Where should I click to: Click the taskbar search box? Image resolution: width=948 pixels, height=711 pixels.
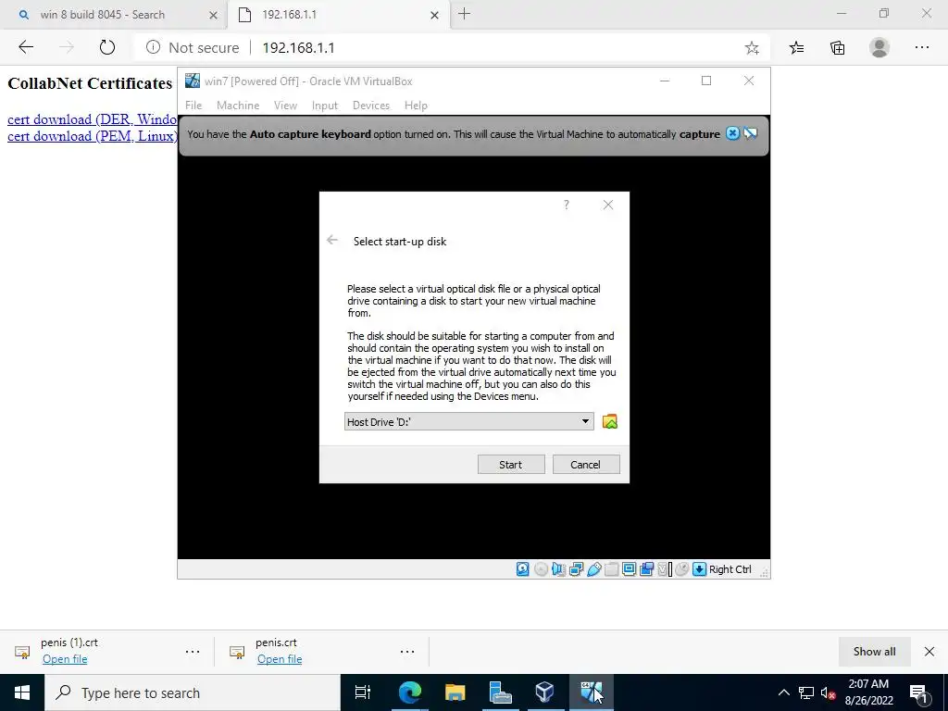click(193, 692)
